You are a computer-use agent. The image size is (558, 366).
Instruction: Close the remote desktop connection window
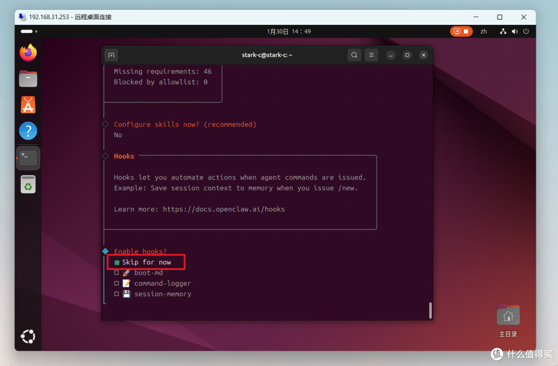pyautogui.click(x=523, y=17)
